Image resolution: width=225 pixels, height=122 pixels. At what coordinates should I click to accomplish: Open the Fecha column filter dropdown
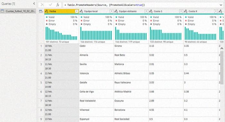point(76,11)
